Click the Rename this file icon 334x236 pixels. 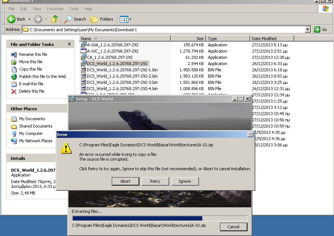[x=14, y=54]
